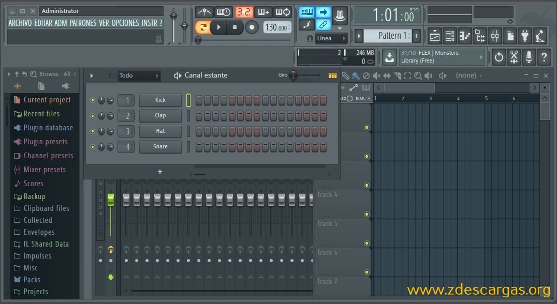Enable typing keyboard to piano icon
The width and height of the screenshot is (557, 304).
306,12
